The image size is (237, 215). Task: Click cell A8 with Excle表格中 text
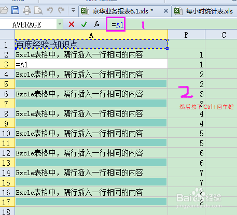coord(91,113)
